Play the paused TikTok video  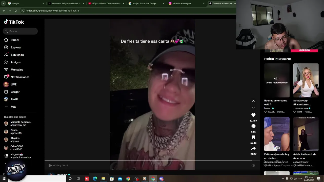pyautogui.click(x=50, y=166)
